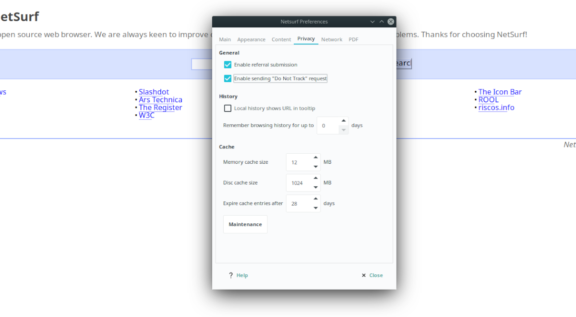The width and height of the screenshot is (576, 317).
Task: Disable referral submission
Action: (x=227, y=64)
